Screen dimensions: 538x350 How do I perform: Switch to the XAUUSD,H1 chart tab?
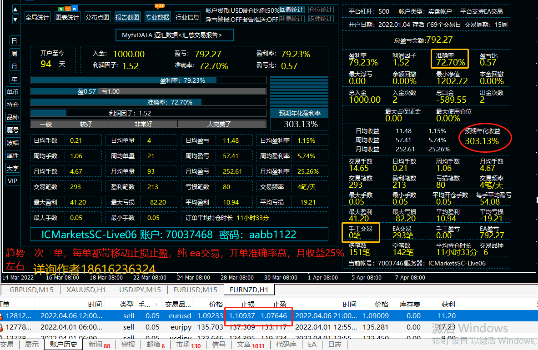tap(86, 290)
